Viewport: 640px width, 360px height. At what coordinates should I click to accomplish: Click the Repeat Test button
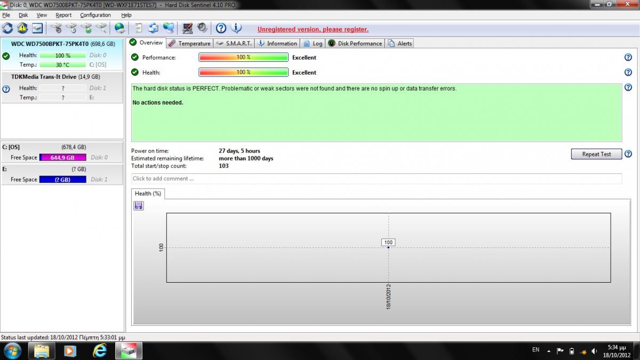[596, 154]
